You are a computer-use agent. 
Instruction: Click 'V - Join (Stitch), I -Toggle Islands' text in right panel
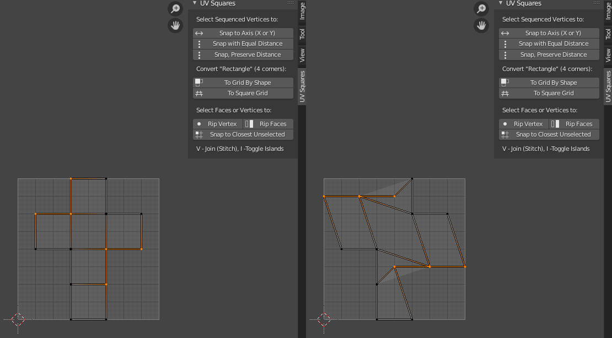[546, 149]
